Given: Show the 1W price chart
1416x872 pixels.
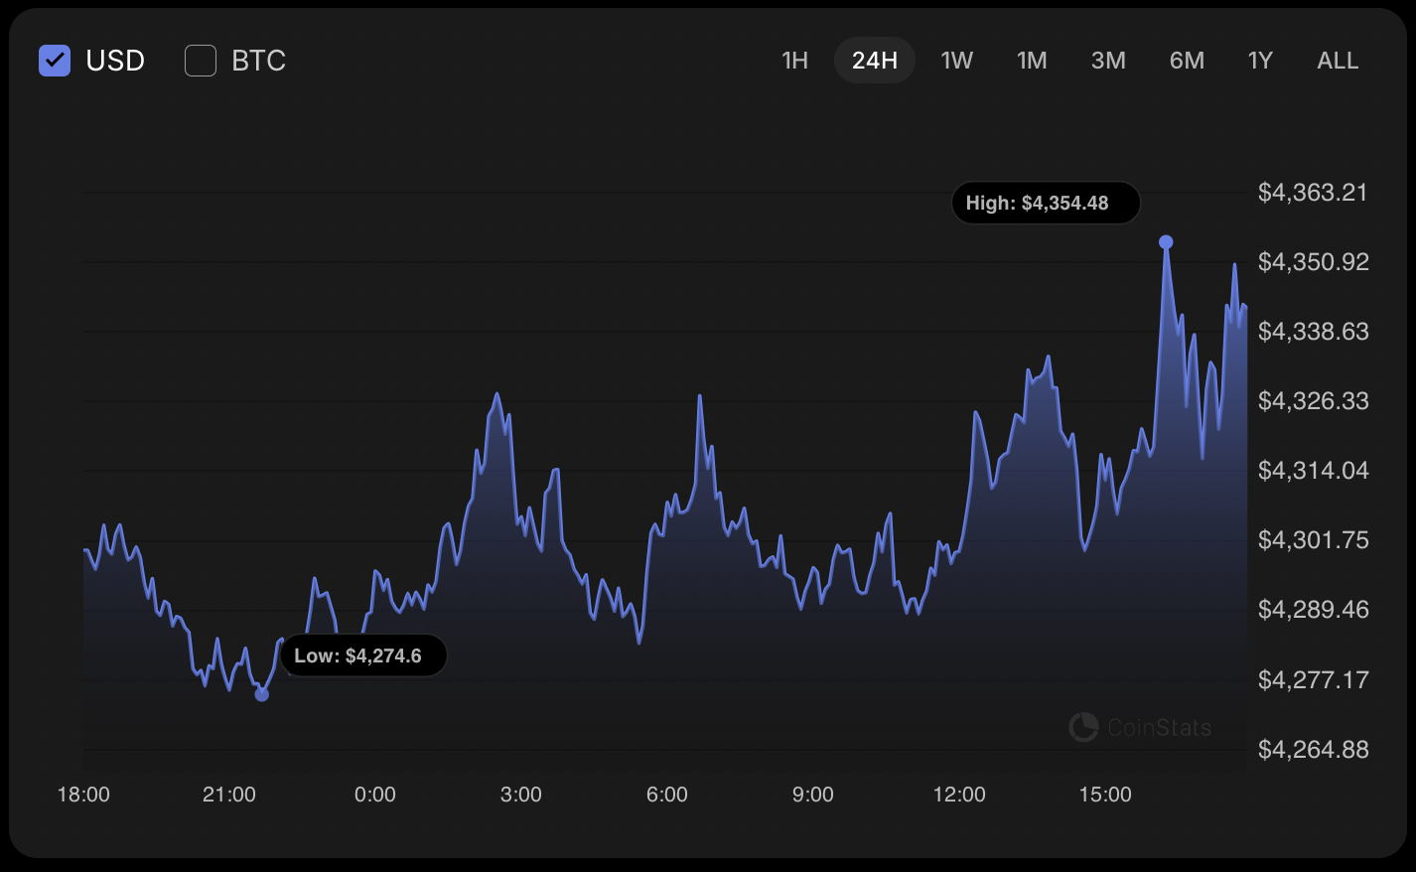Looking at the screenshot, I should 956,61.
